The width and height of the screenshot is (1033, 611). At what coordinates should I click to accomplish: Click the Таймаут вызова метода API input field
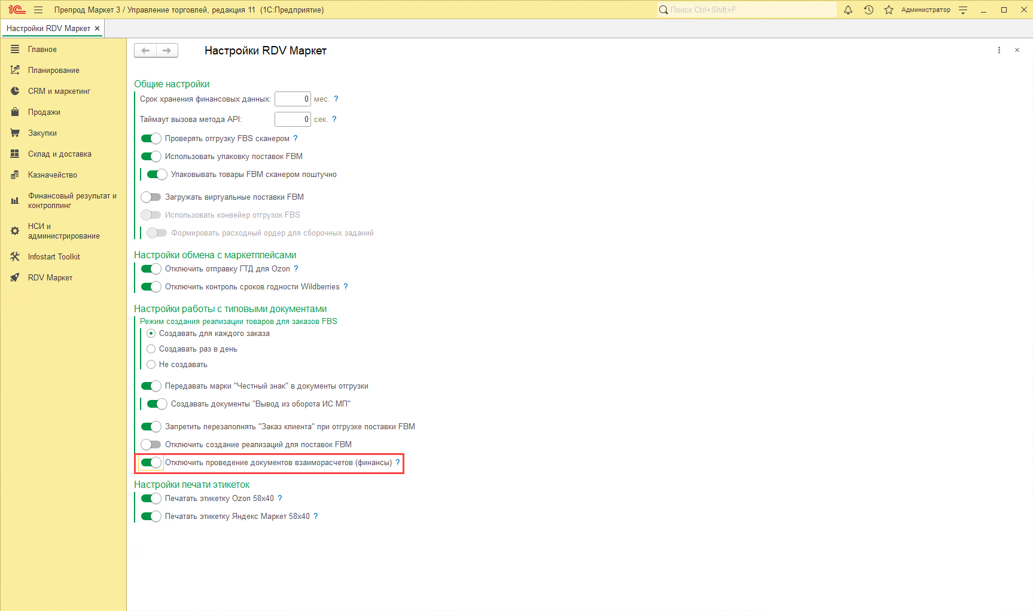[x=292, y=120]
